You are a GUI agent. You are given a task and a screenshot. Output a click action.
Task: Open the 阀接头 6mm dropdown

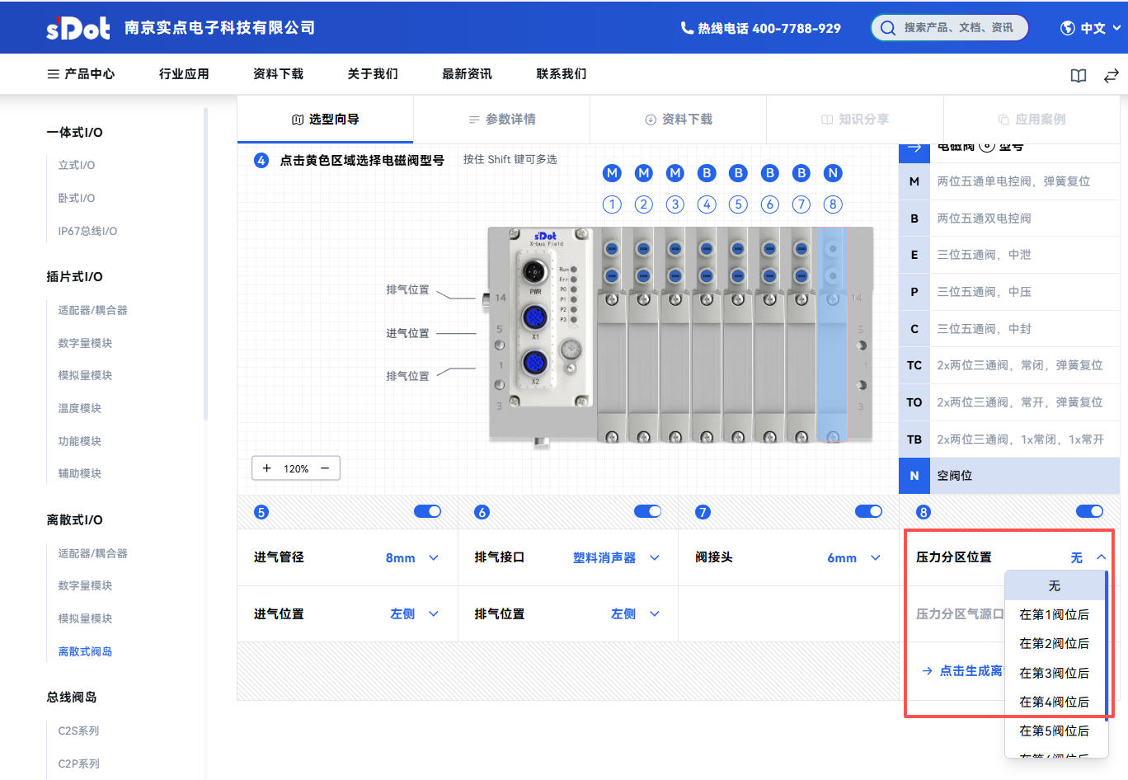click(x=853, y=558)
